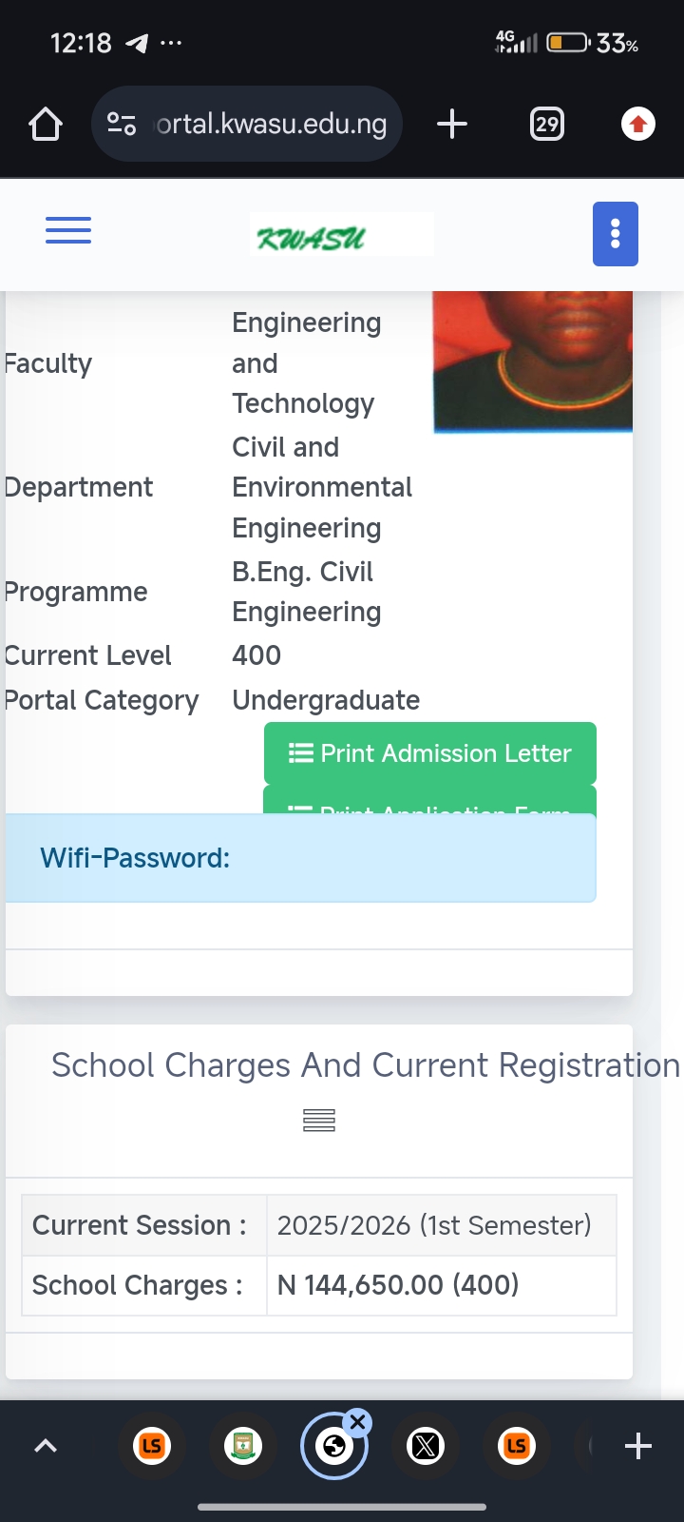
Task: Switch to the X (Twitter) tab
Action: pos(426,1446)
